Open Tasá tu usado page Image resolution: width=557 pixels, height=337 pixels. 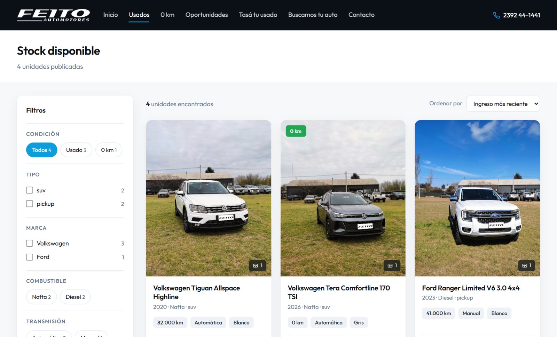[x=258, y=15]
